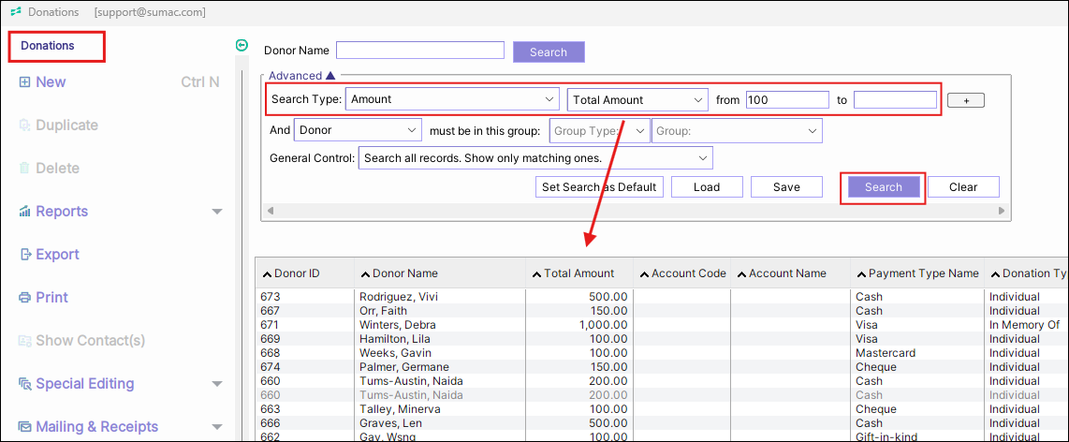Open the Search Type Amount dropdown
Viewport: 1069px width, 442px height.
pyautogui.click(x=549, y=99)
